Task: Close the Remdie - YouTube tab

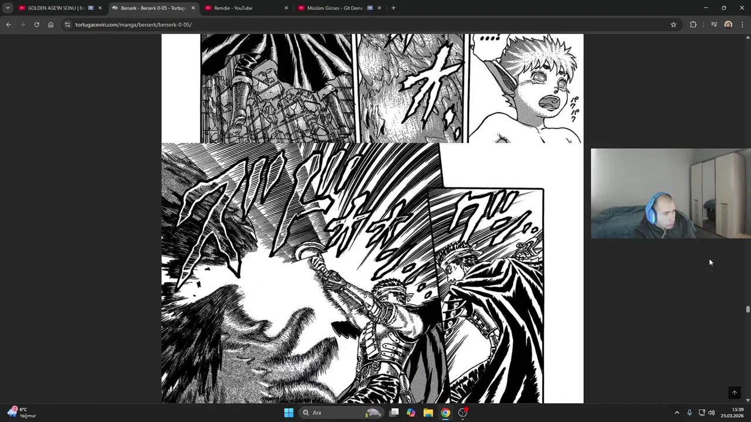Action: coord(286,8)
